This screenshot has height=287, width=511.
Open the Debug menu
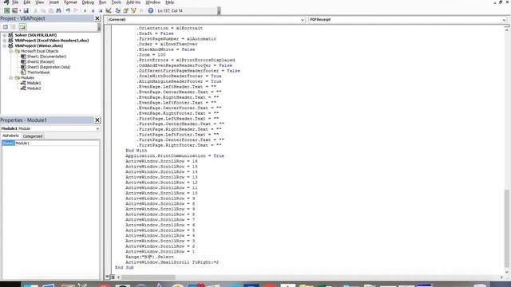[88, 2]
